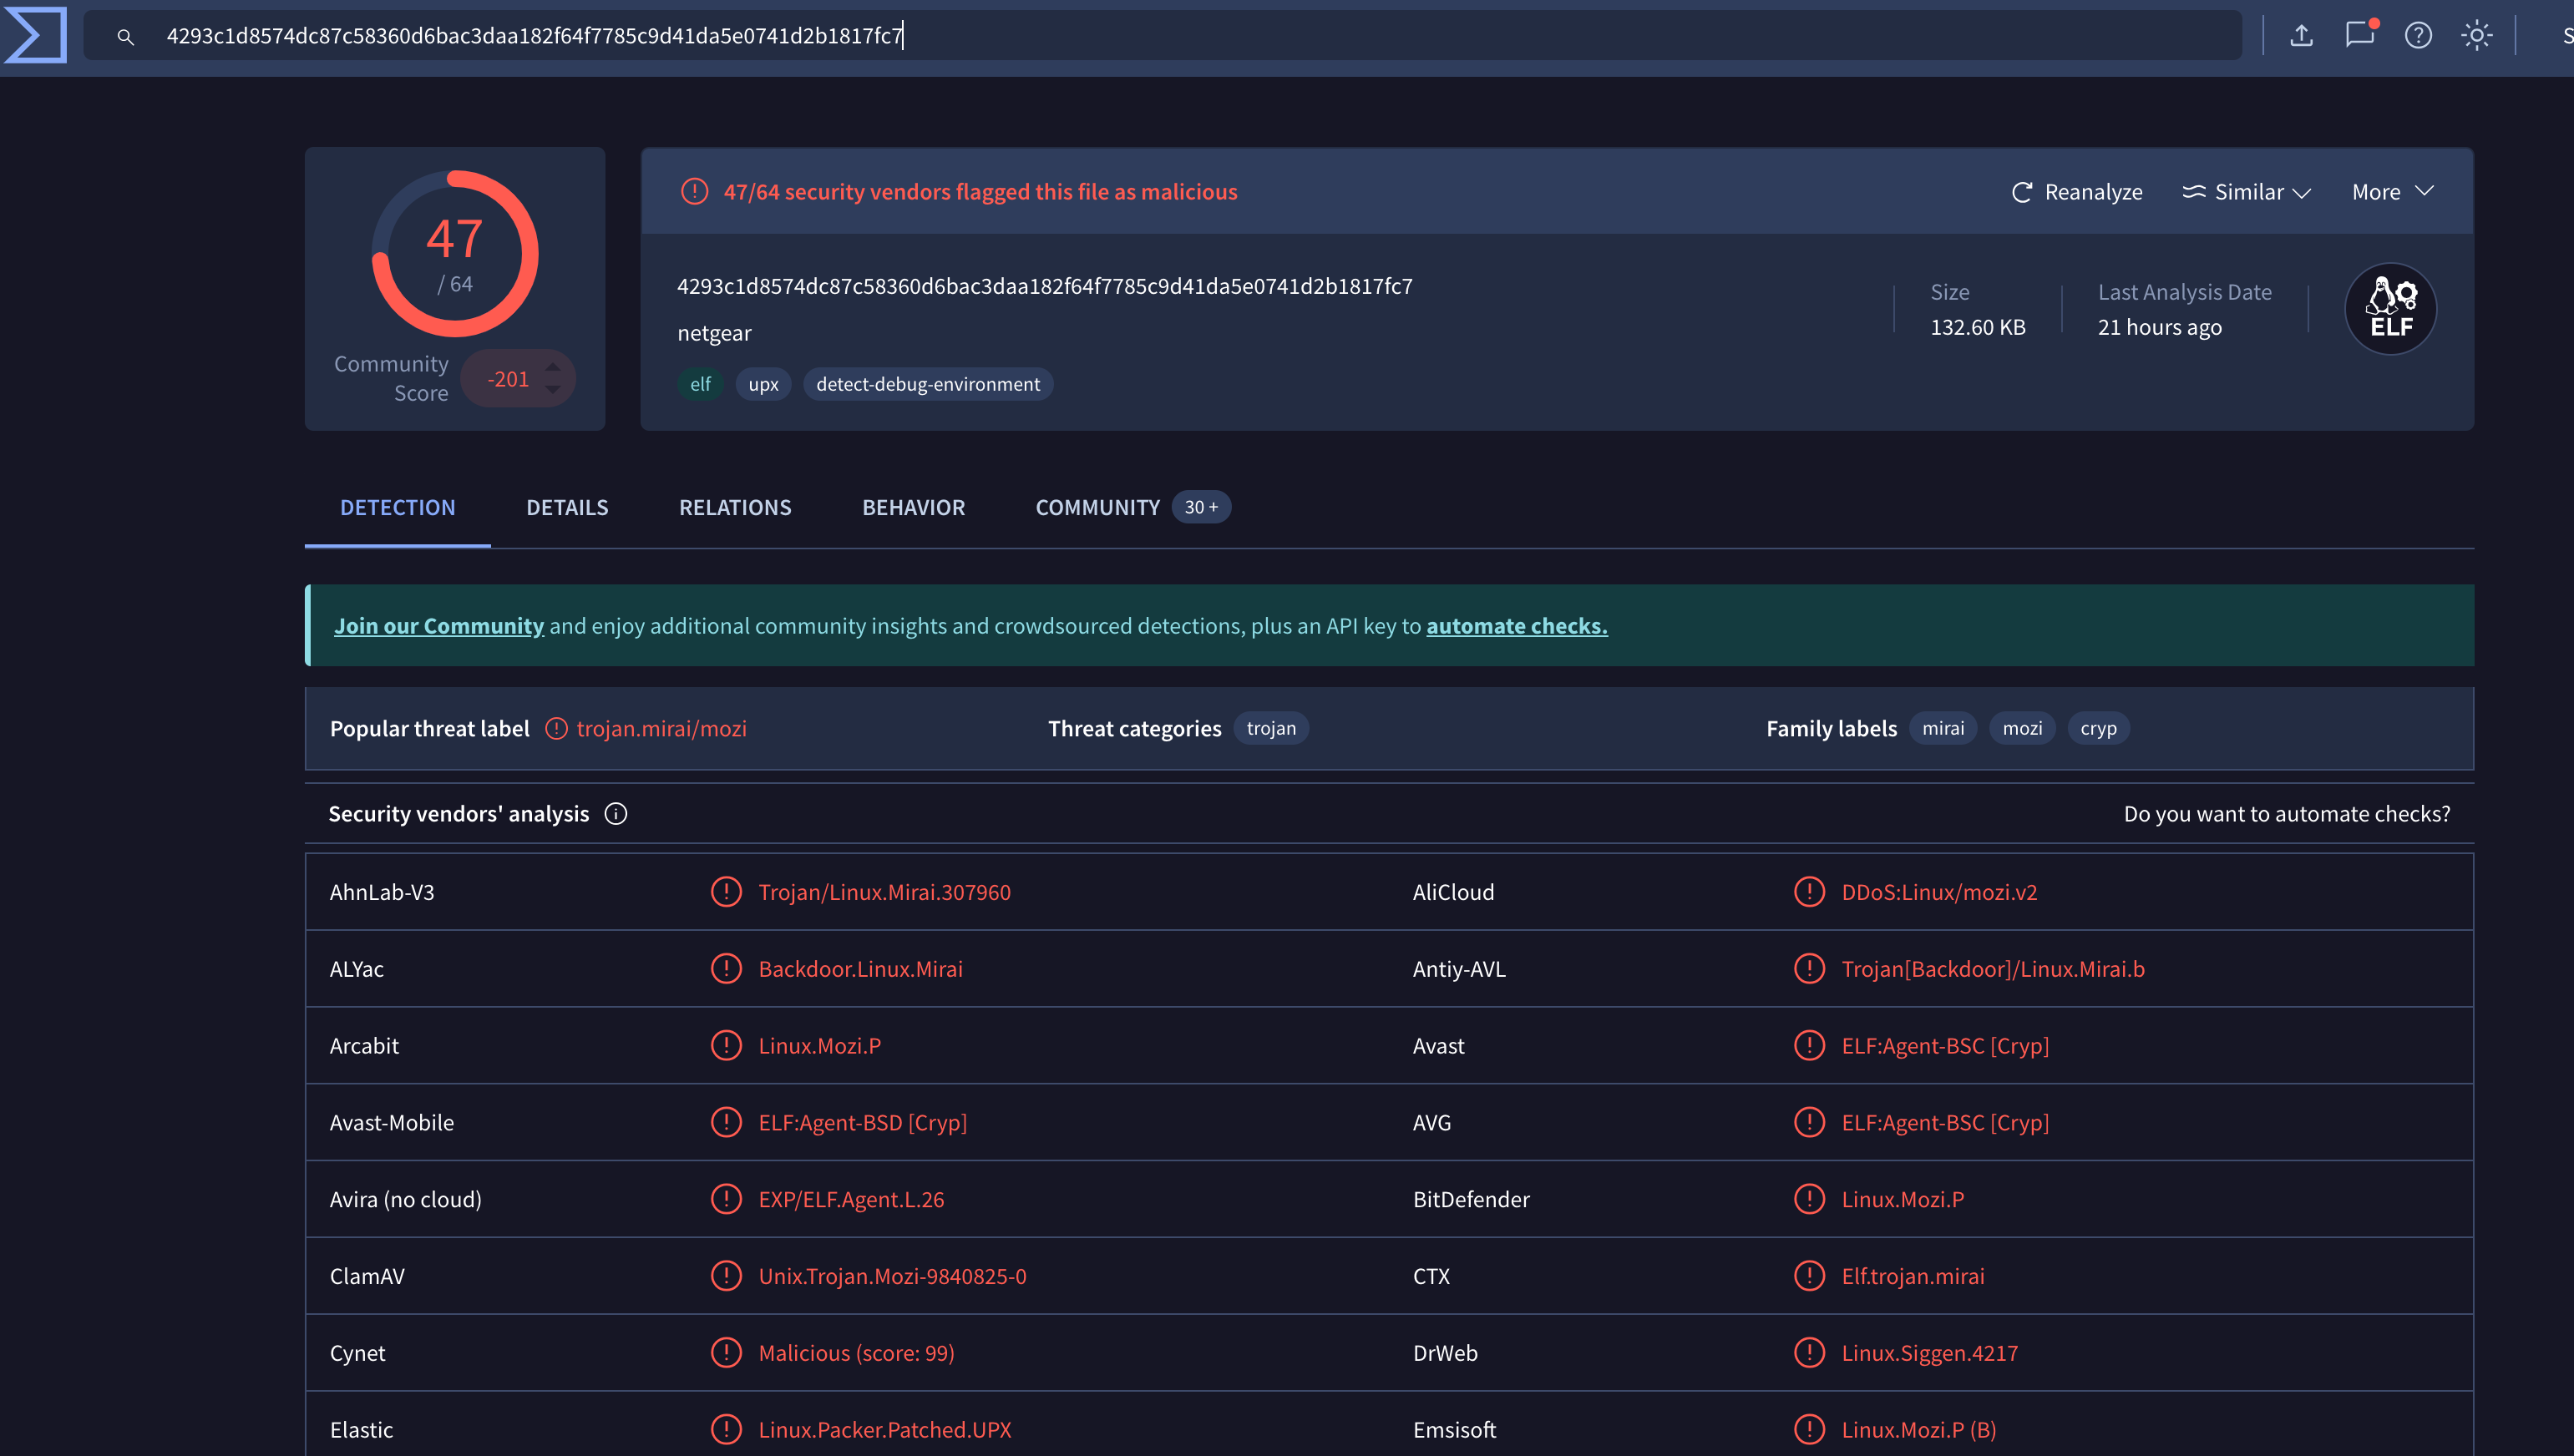Toggle the light/dark theme sun icon

(2476, 36)
